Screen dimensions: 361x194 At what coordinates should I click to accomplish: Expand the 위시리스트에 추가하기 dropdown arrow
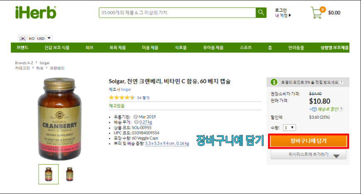pyautogui.click(x=337, y=156)
